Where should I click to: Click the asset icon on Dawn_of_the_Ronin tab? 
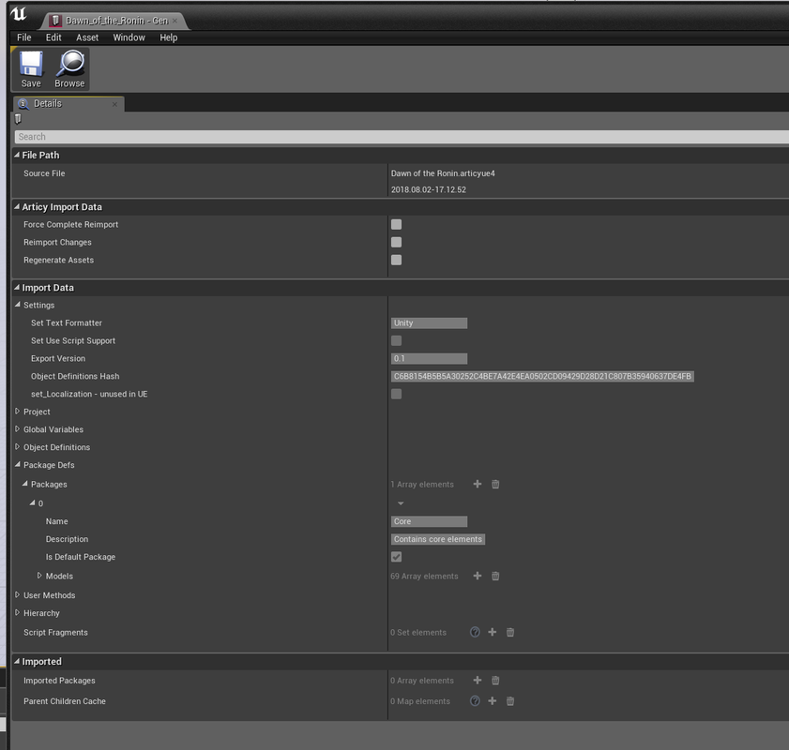56,21
